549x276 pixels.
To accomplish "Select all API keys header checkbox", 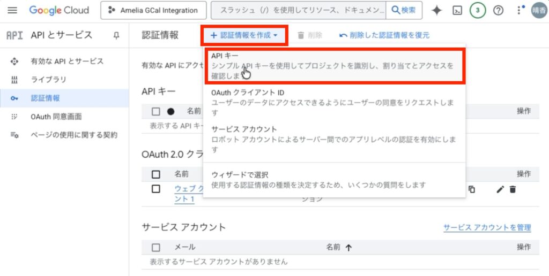I will tap(156, 111).
